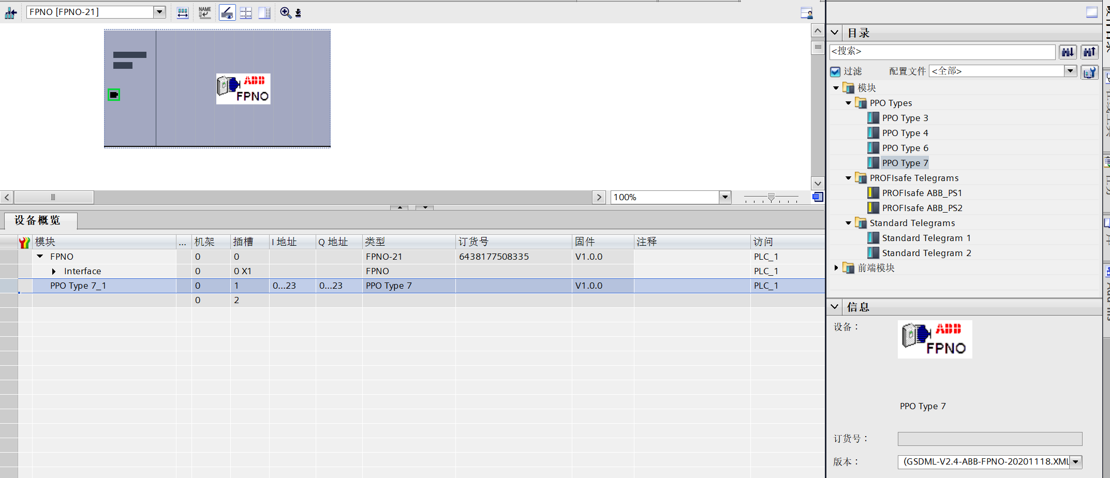Click the diagnostics icon in table header
This screenshot has width=1110, height=478.
tap(24, 242)
